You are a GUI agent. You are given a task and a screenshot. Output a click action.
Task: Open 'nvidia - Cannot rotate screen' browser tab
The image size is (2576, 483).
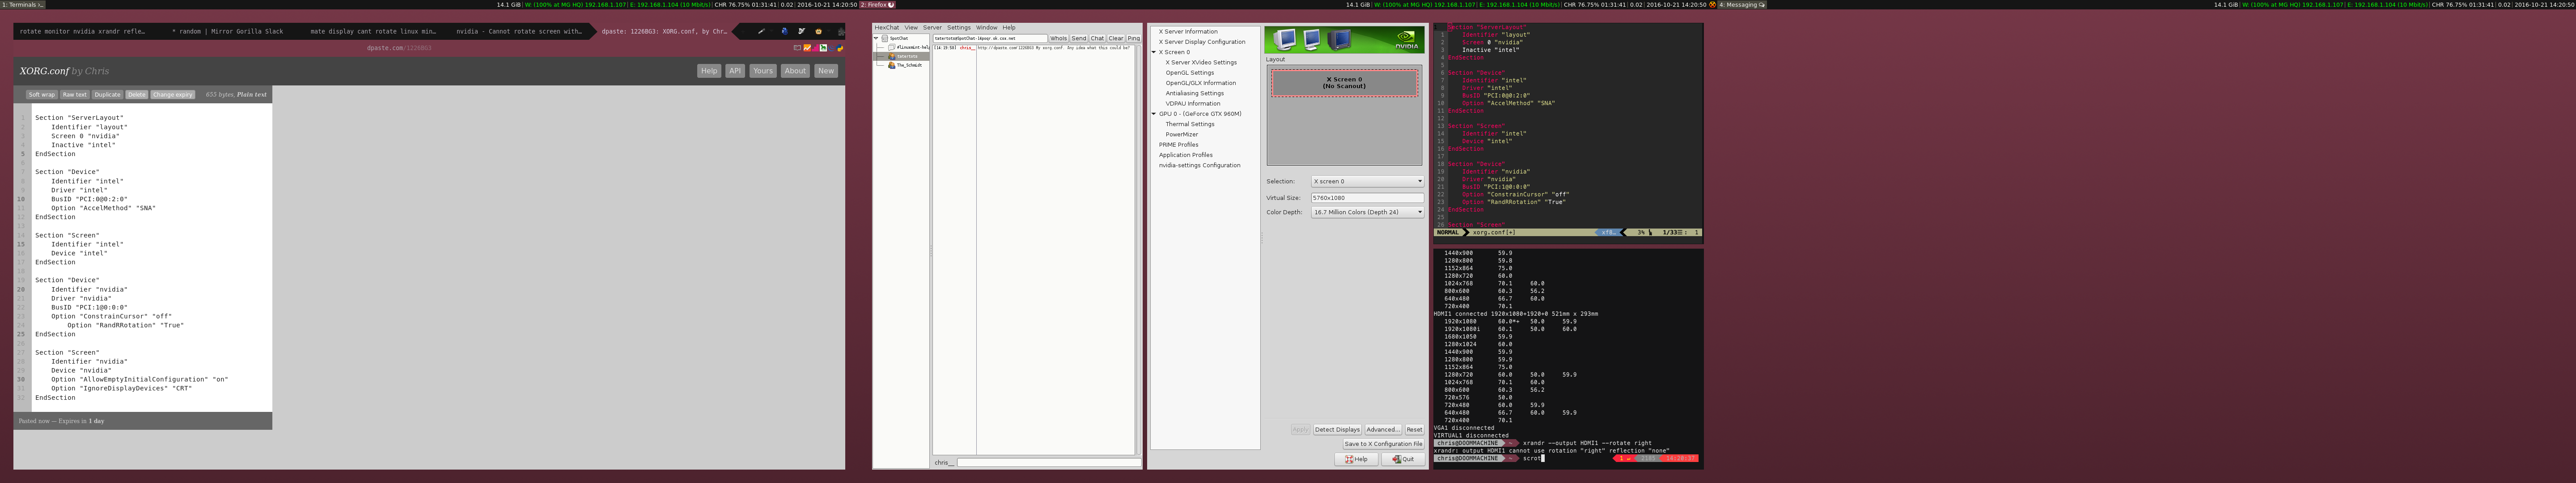tap(519, 31)
